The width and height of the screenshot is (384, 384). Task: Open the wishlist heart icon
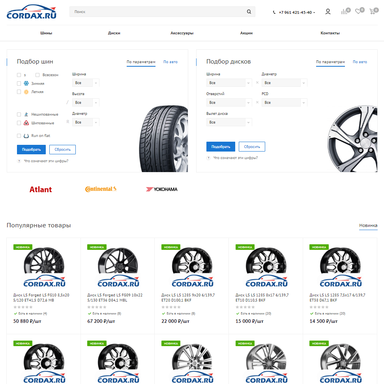(x=358, y=12)
